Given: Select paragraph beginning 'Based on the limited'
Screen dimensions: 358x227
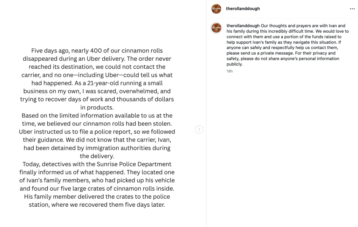Looking at the screenshot, I should (97, 136).
